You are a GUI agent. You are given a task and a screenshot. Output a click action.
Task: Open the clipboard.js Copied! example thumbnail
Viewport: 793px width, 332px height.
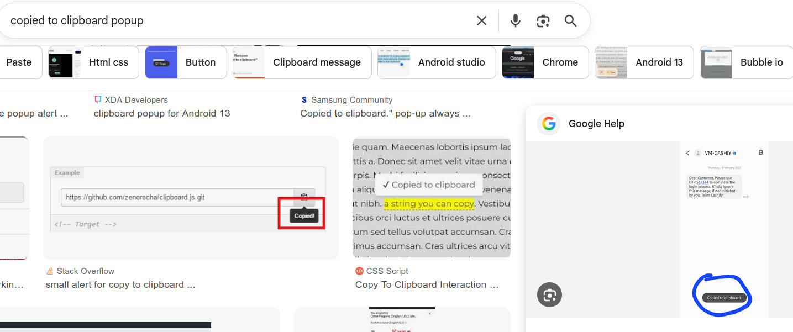191,198
